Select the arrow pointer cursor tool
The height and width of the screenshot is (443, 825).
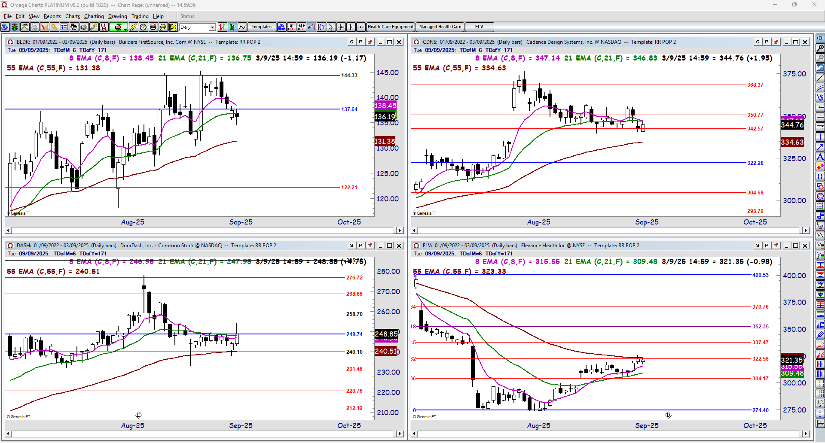click(331, 27)
